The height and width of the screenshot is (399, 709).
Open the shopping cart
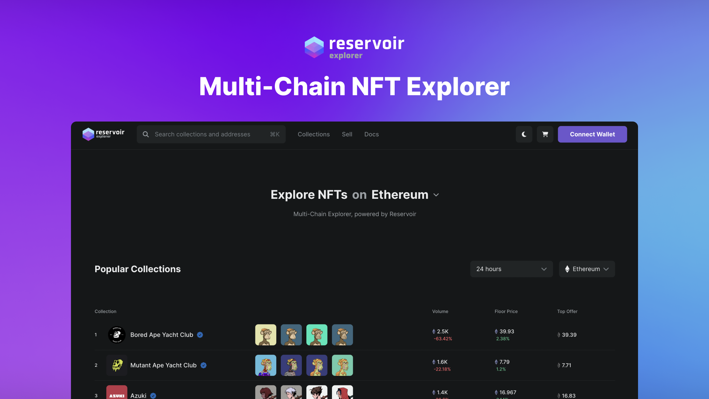(545, 134)
